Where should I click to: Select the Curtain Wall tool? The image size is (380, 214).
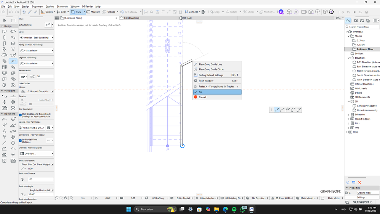4,67
